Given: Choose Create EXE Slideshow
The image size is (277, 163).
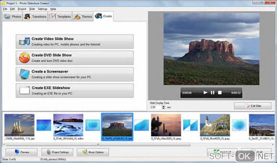Looking at the screenshot, I should (75, 90).
